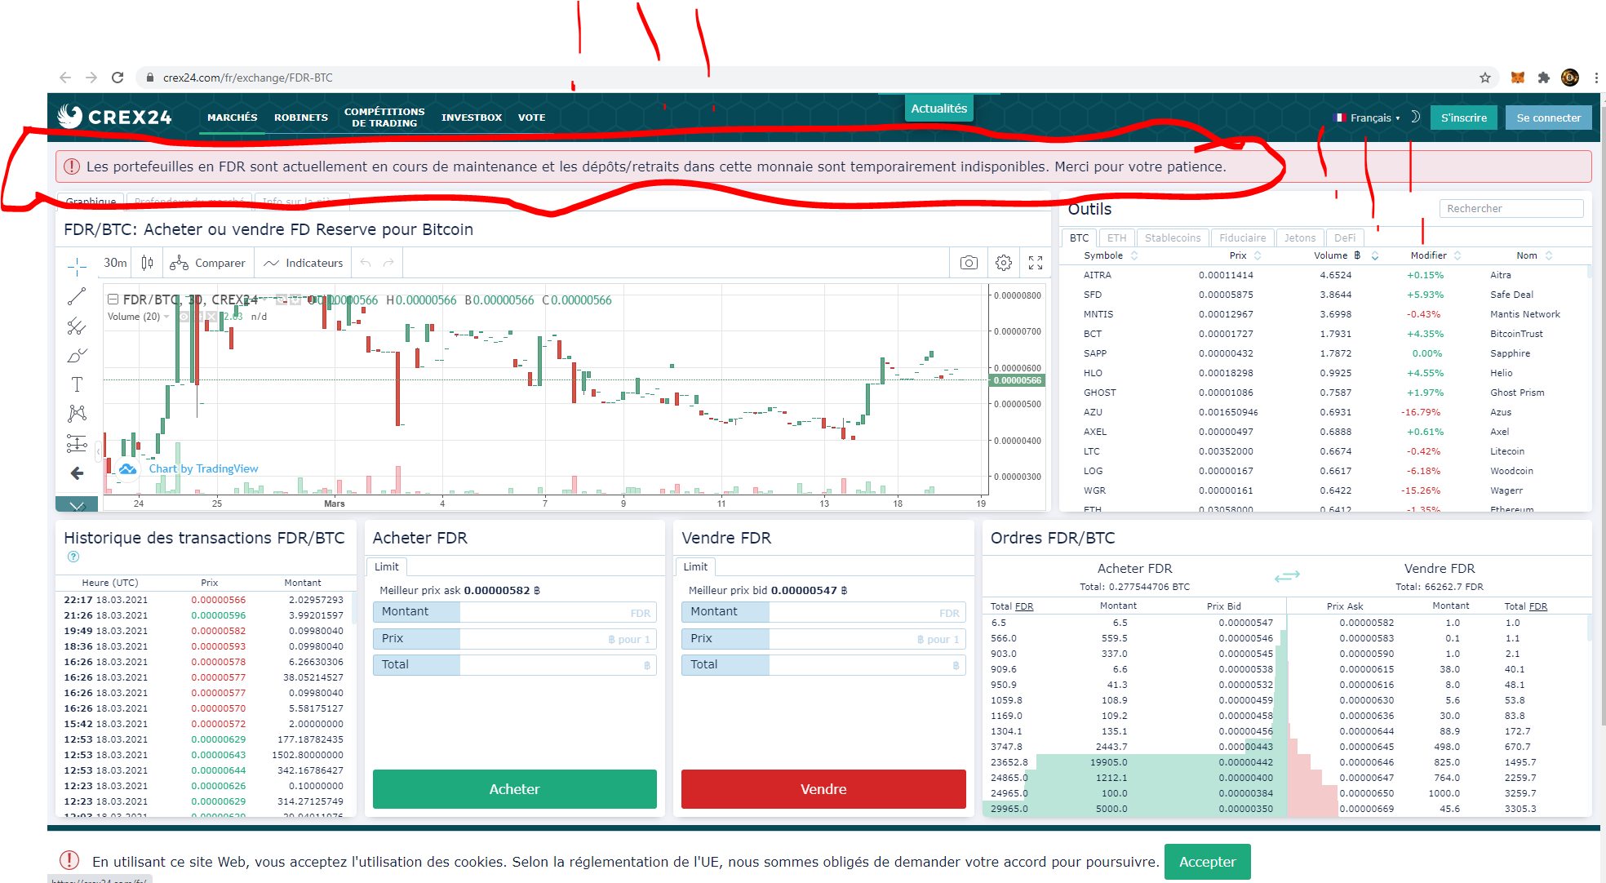
Task: Click the red Vendre button
Action: [x=823, y=789]
